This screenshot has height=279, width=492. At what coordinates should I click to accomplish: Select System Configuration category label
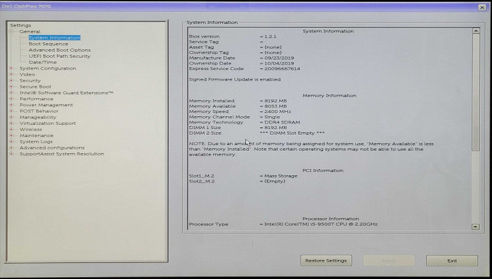tap(48, 68)
